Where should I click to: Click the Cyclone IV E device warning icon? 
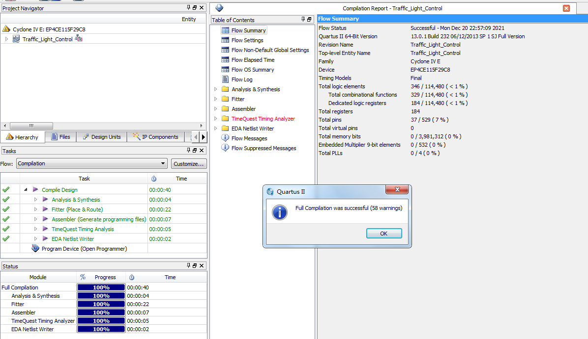(6, 29)
